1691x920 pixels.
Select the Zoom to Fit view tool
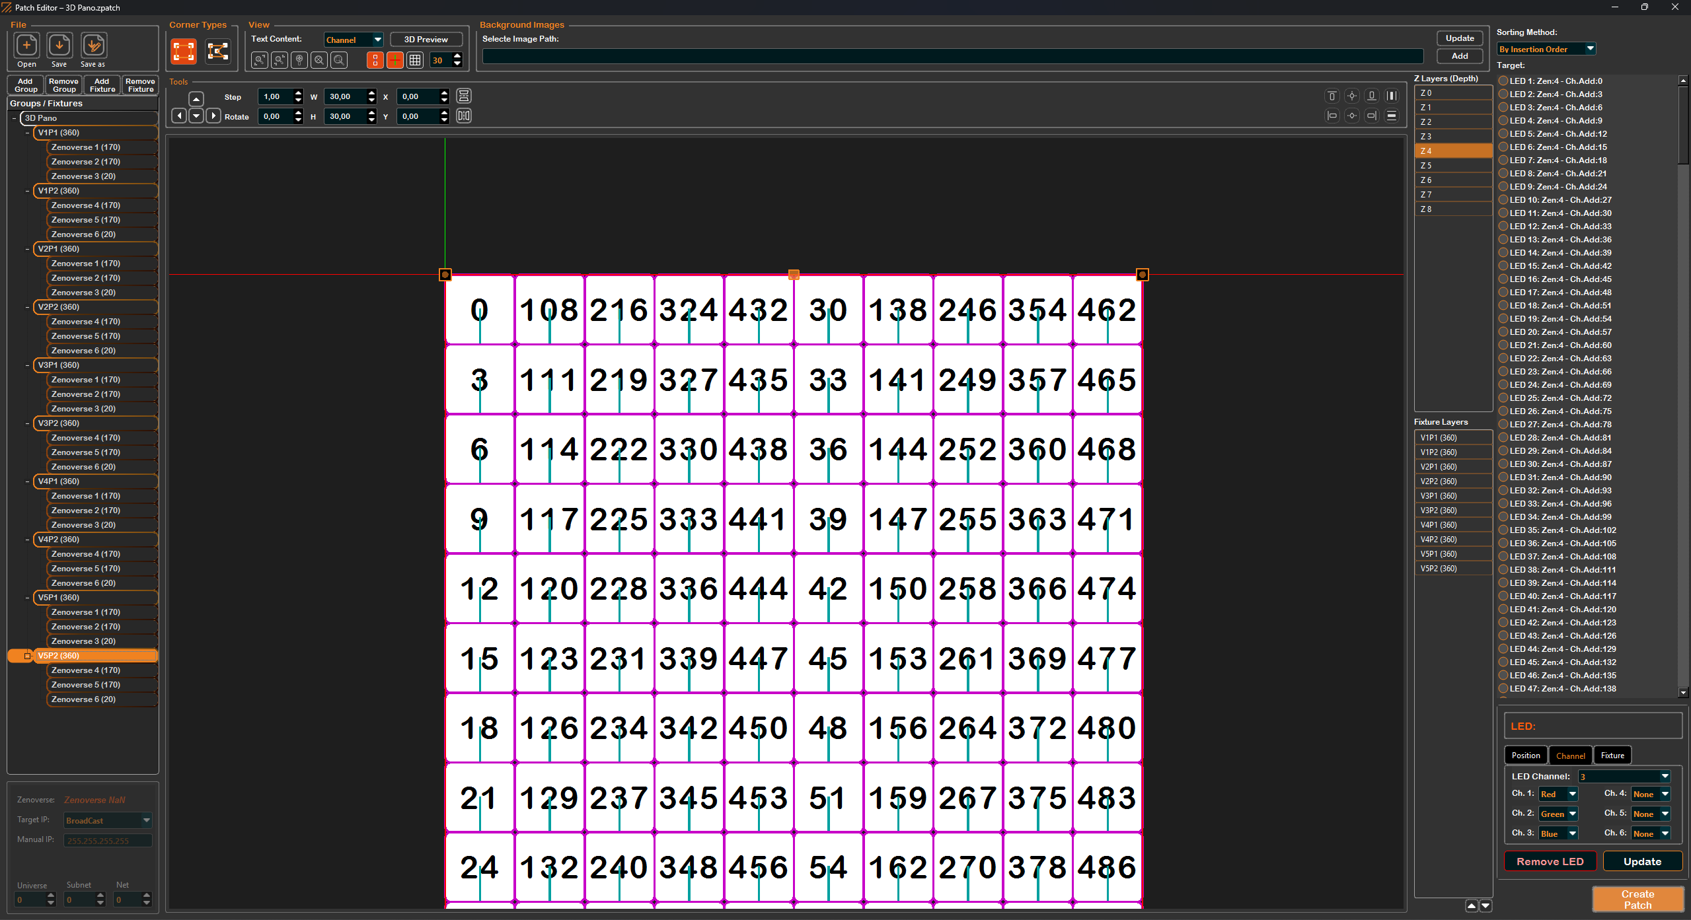pyautogui.click(x=319, y=60)
